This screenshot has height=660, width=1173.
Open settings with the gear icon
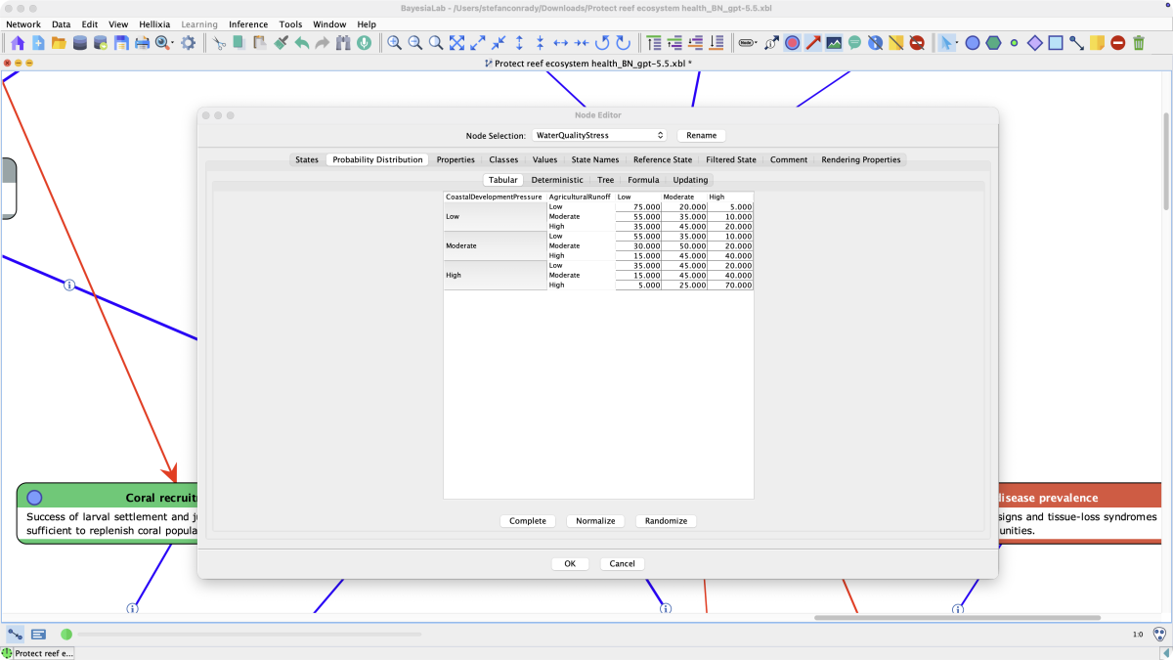point(188,43)
